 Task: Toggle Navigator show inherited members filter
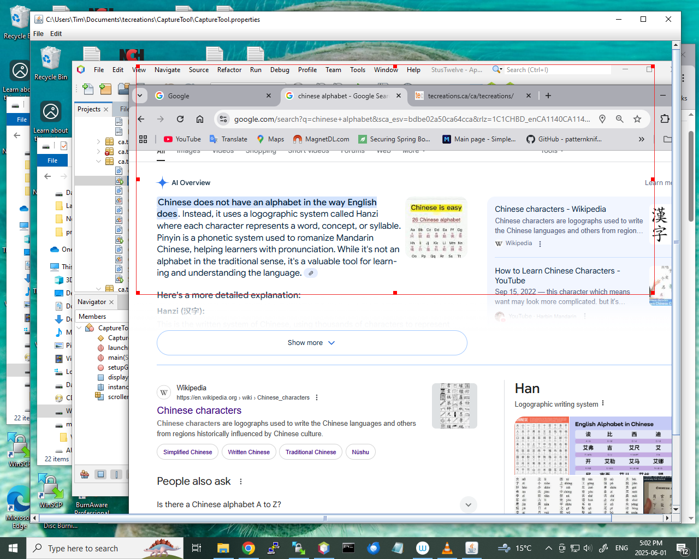tap(85, 474)
